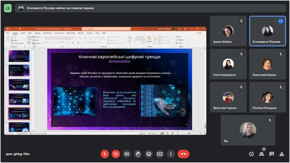Viewport: 290px width, 163px height.
Task: Select slide 3 thumbnail
Action: (19, 85)
